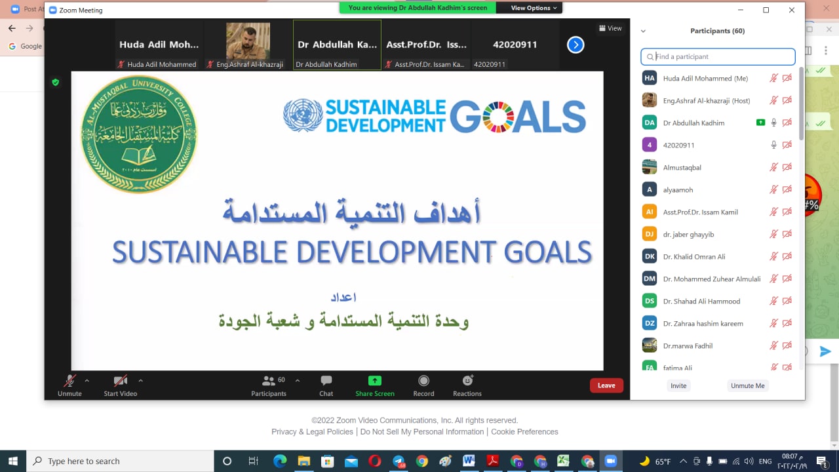Click the participants list scrollbar
Screen dimensions: 839x472
click(800, 104)
